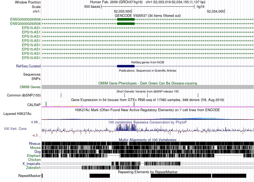This screenshot has width=254, height=182.
Task: Click the X_tropicalis species label
Action: [x=32, y=164]
